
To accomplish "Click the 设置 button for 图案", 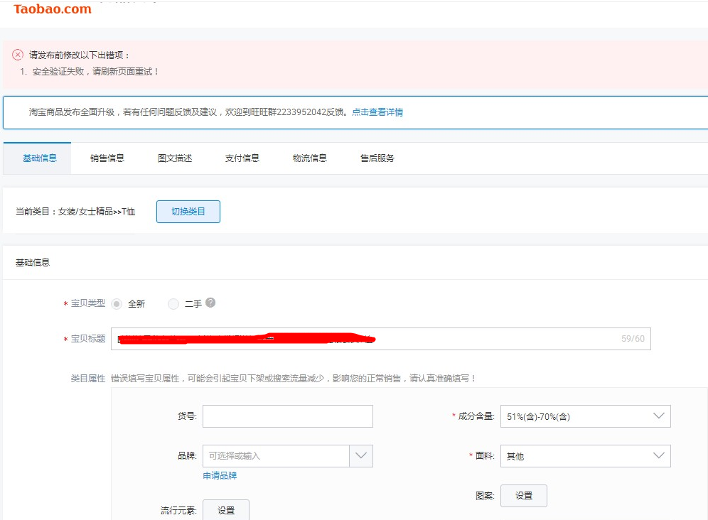I will pos(524,496).
